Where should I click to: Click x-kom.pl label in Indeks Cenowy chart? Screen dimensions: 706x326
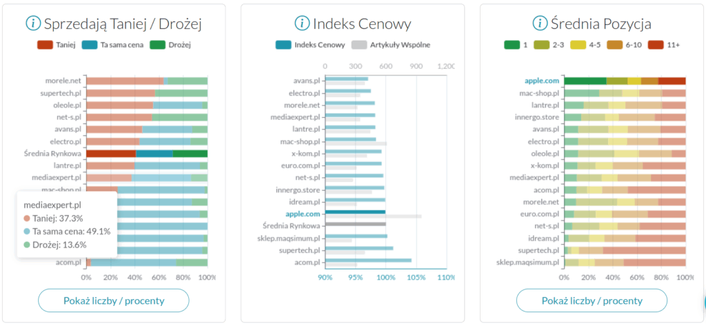tap(305, 154)
